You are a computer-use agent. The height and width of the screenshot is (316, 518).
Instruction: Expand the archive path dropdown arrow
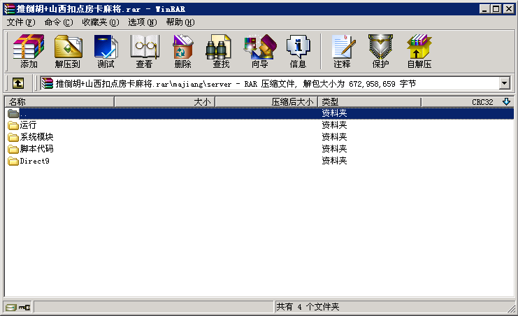[x=504, y=83]
